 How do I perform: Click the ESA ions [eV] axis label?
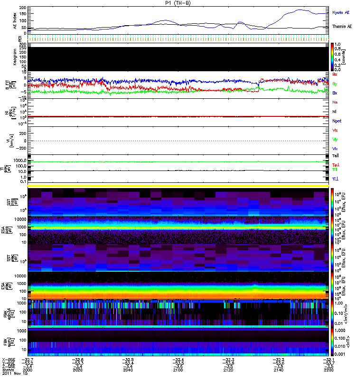tap(7, 230)
